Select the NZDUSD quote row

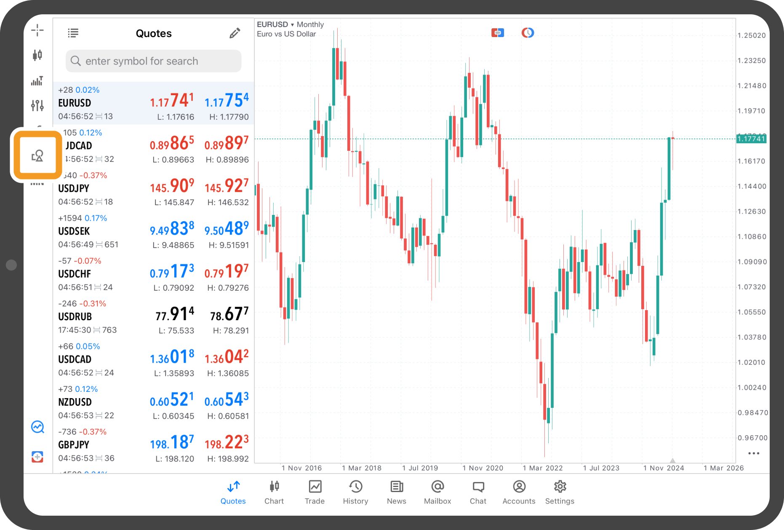click(x=154, y=402)
